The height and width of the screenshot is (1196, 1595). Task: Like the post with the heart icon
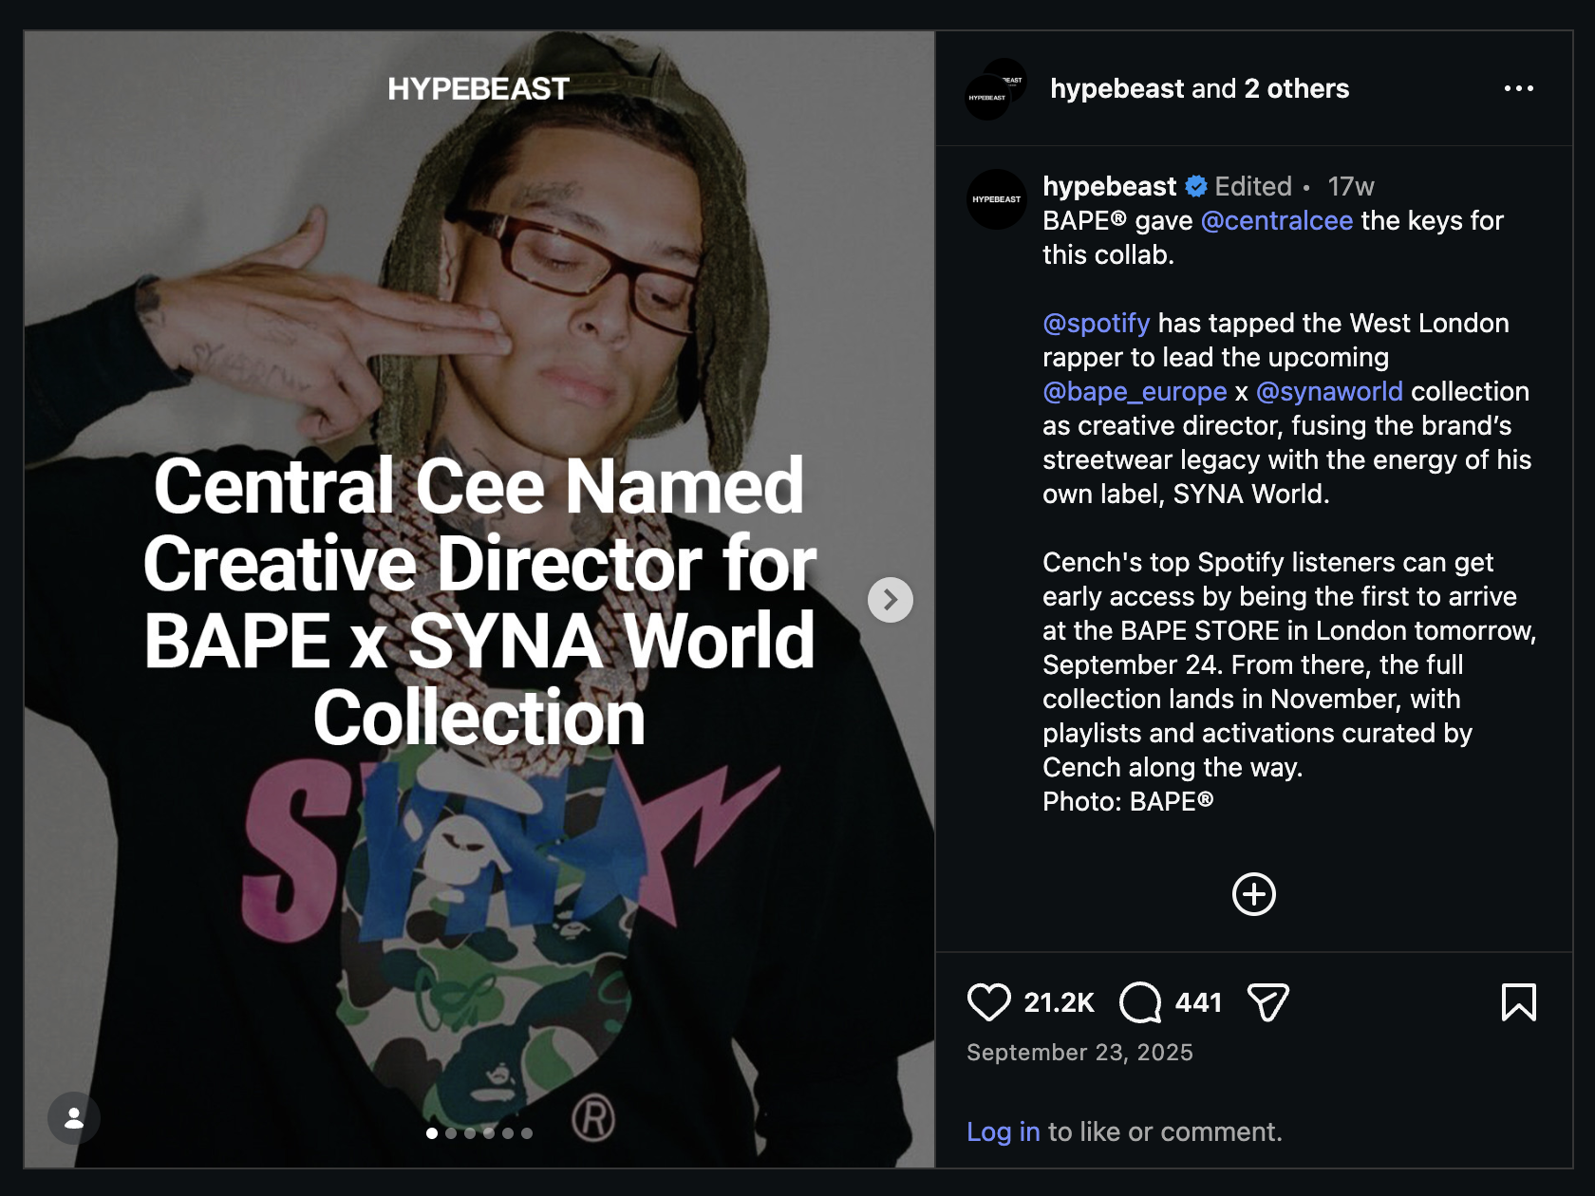(988, 1002)
